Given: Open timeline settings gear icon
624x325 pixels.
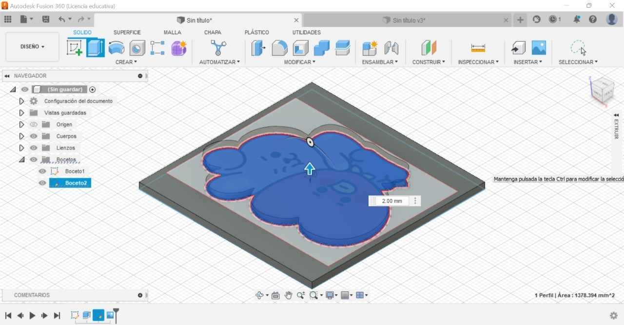Looking at the screenshot, I should (x=614, y=316).
